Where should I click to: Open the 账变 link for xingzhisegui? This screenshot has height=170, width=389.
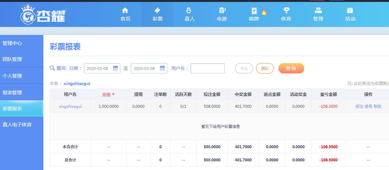click(377, 106)
